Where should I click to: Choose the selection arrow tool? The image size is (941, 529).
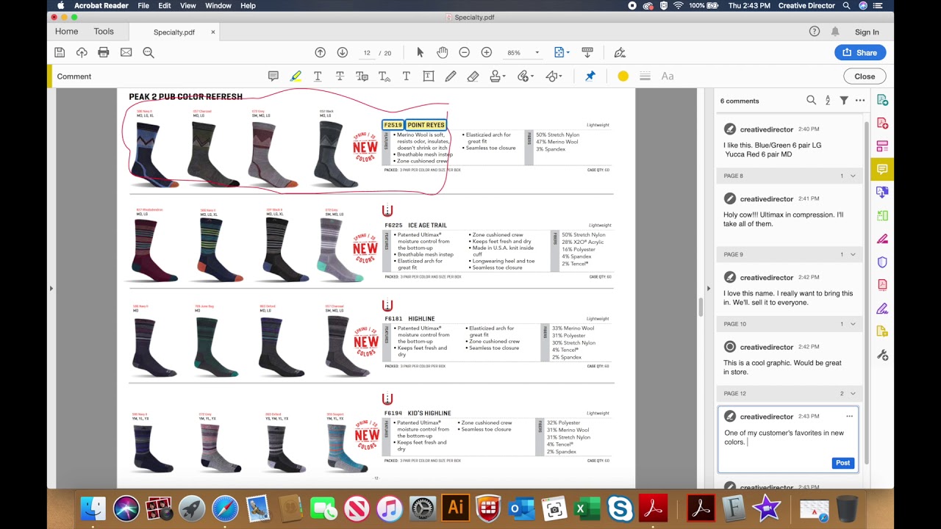(420, 52)
